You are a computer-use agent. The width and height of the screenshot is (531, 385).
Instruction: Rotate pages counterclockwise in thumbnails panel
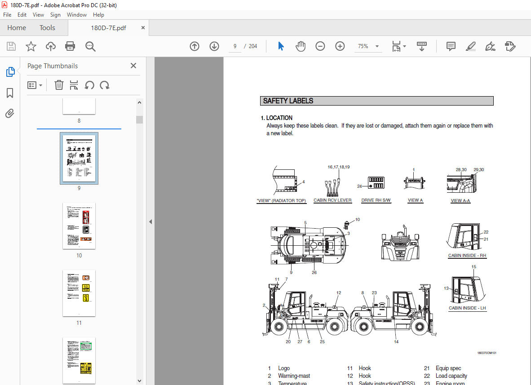click(x=88, y=85)
